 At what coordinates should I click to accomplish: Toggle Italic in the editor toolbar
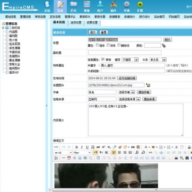click(x=82, y=147)
